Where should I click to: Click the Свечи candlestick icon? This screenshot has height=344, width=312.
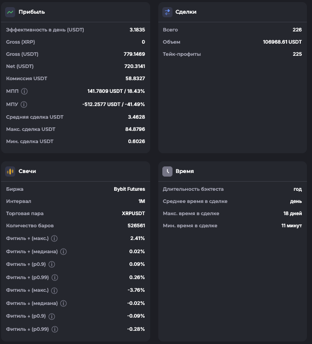(x=10, y=171)
